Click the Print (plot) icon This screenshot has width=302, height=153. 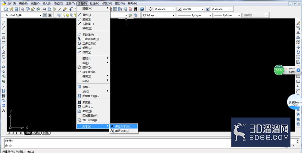[x=23, y=9]
